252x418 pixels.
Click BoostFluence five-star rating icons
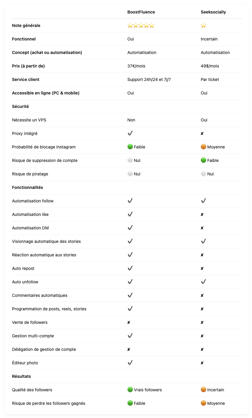click(x=141, y=25)
